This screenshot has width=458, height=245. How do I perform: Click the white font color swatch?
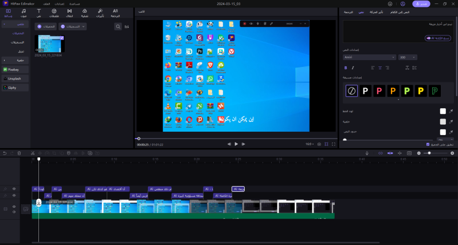(443, 112)
